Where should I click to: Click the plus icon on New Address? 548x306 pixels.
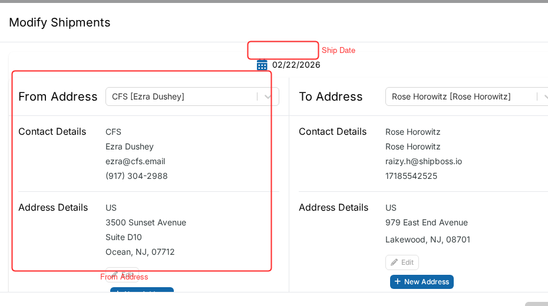[397, 281]
